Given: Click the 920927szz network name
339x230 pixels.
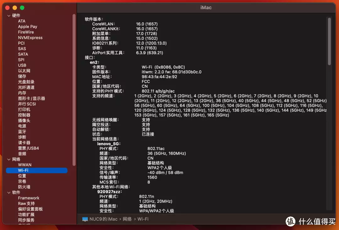Looking at the screenshot, I should (x=110, y=192).
